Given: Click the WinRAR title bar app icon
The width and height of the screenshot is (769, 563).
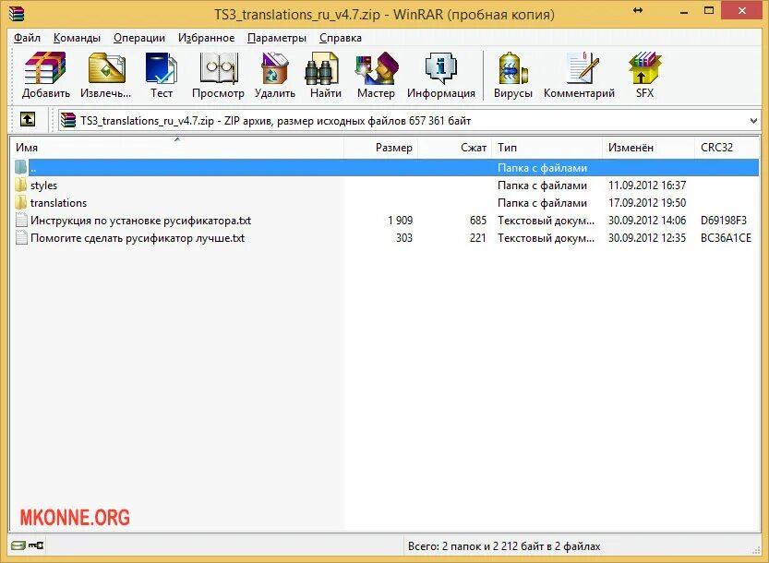Looking at the screenshot, I should click(17, 14).
